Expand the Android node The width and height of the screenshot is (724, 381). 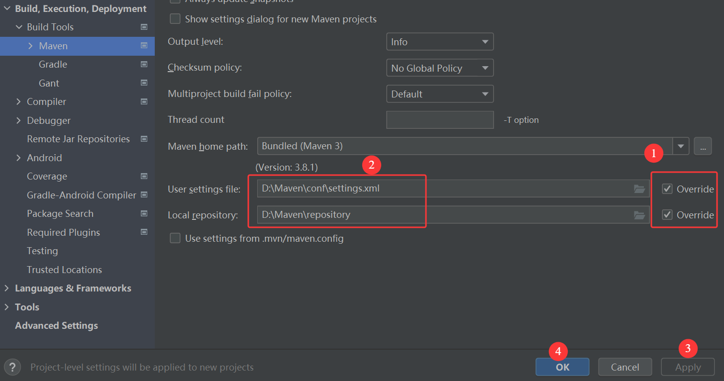[x=19, y=158]
